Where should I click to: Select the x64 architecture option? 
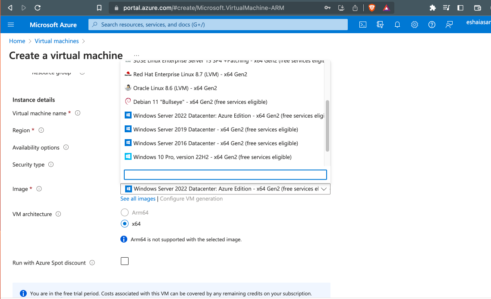click(x=125, y=224)
